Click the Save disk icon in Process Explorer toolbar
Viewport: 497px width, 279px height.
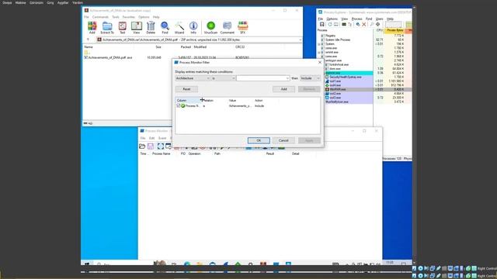click(322, 24)
